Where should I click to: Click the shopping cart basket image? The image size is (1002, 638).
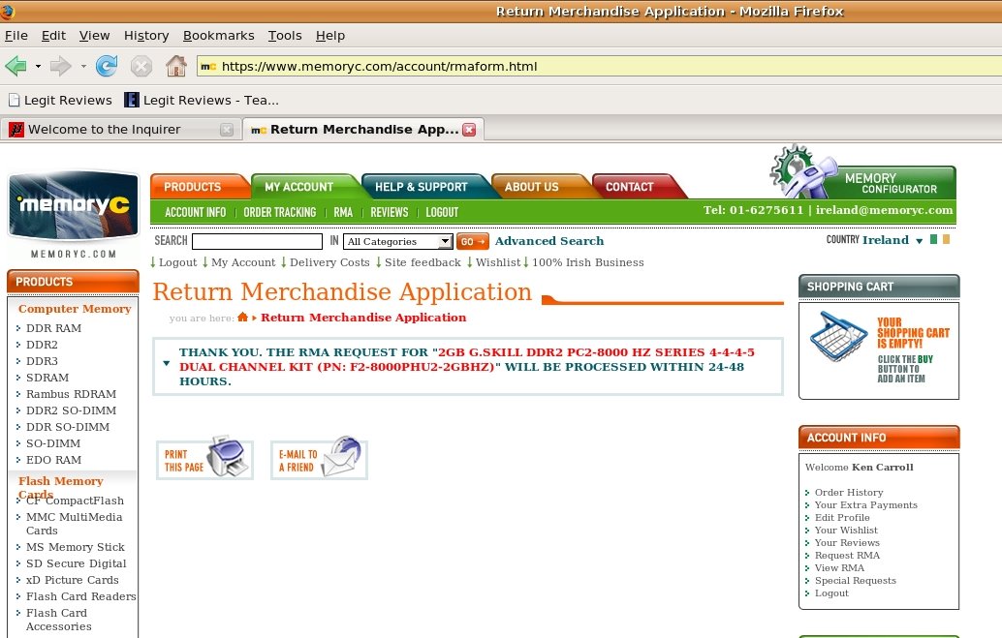coord(838,337)
